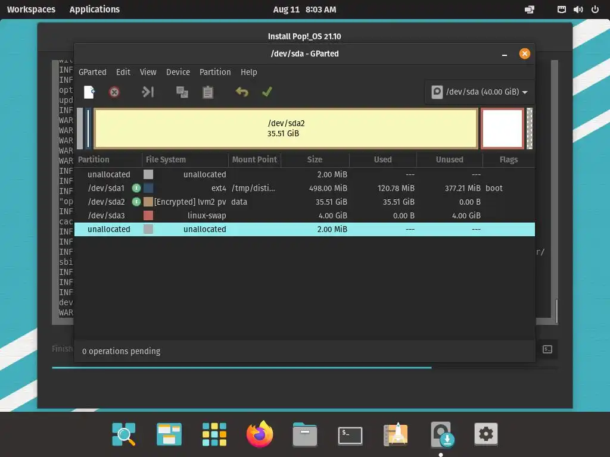Click the 120.78 MiB used cell
The height and width of the screenshot is (457, 610).
396,188
